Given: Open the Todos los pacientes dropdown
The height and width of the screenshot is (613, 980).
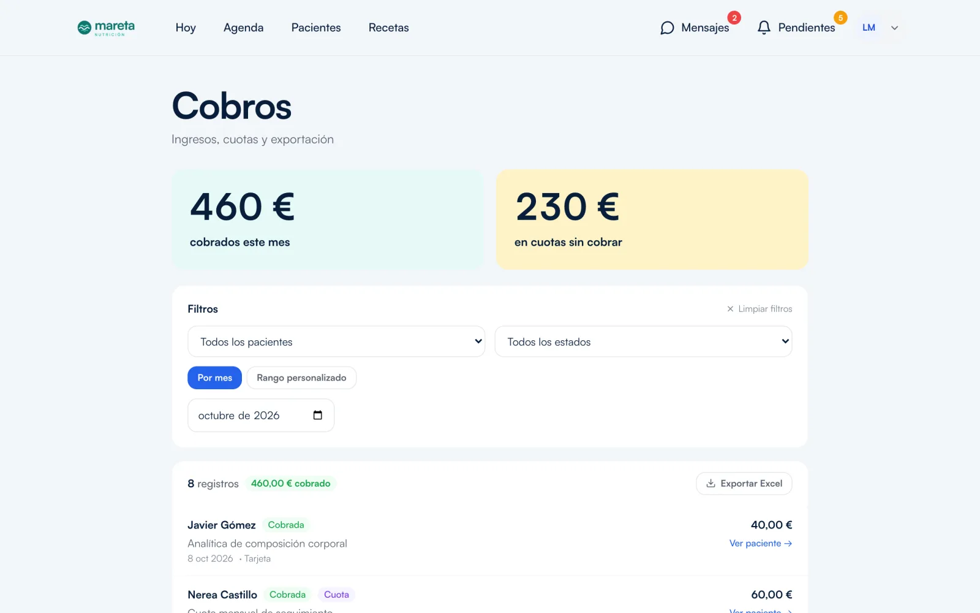Looking at the screenshot, I should [336, 341].
